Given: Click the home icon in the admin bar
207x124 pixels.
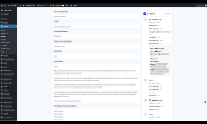Looking at the screenshot, I should [x=2, y=5].
